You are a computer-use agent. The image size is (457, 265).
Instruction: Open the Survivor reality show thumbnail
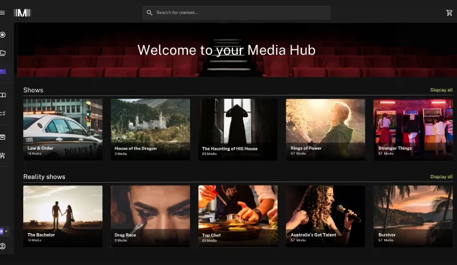413,216
